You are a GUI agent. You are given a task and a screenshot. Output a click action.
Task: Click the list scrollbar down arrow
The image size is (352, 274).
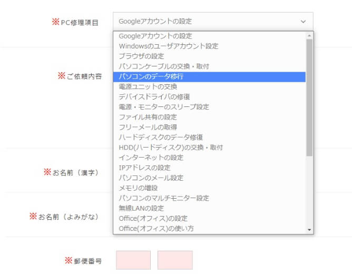[309, 230]
